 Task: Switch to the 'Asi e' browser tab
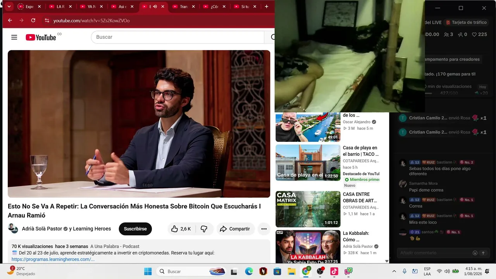point(122,7)
